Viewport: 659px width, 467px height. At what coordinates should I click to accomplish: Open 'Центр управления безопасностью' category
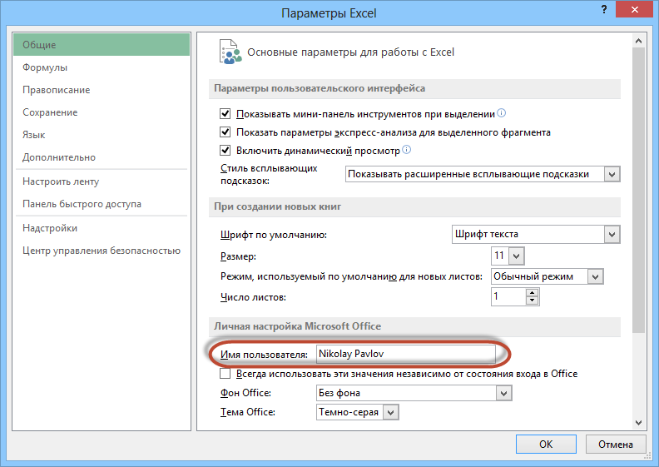coord(102,251)
